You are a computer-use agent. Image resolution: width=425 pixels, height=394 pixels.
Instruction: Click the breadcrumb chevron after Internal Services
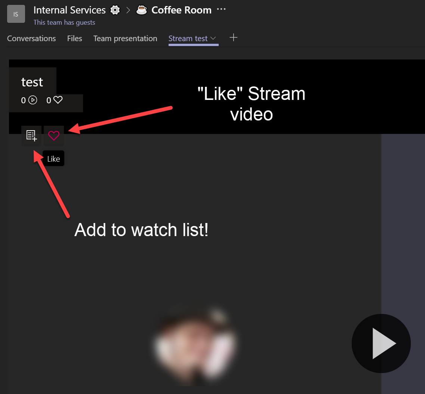(128, 10)
